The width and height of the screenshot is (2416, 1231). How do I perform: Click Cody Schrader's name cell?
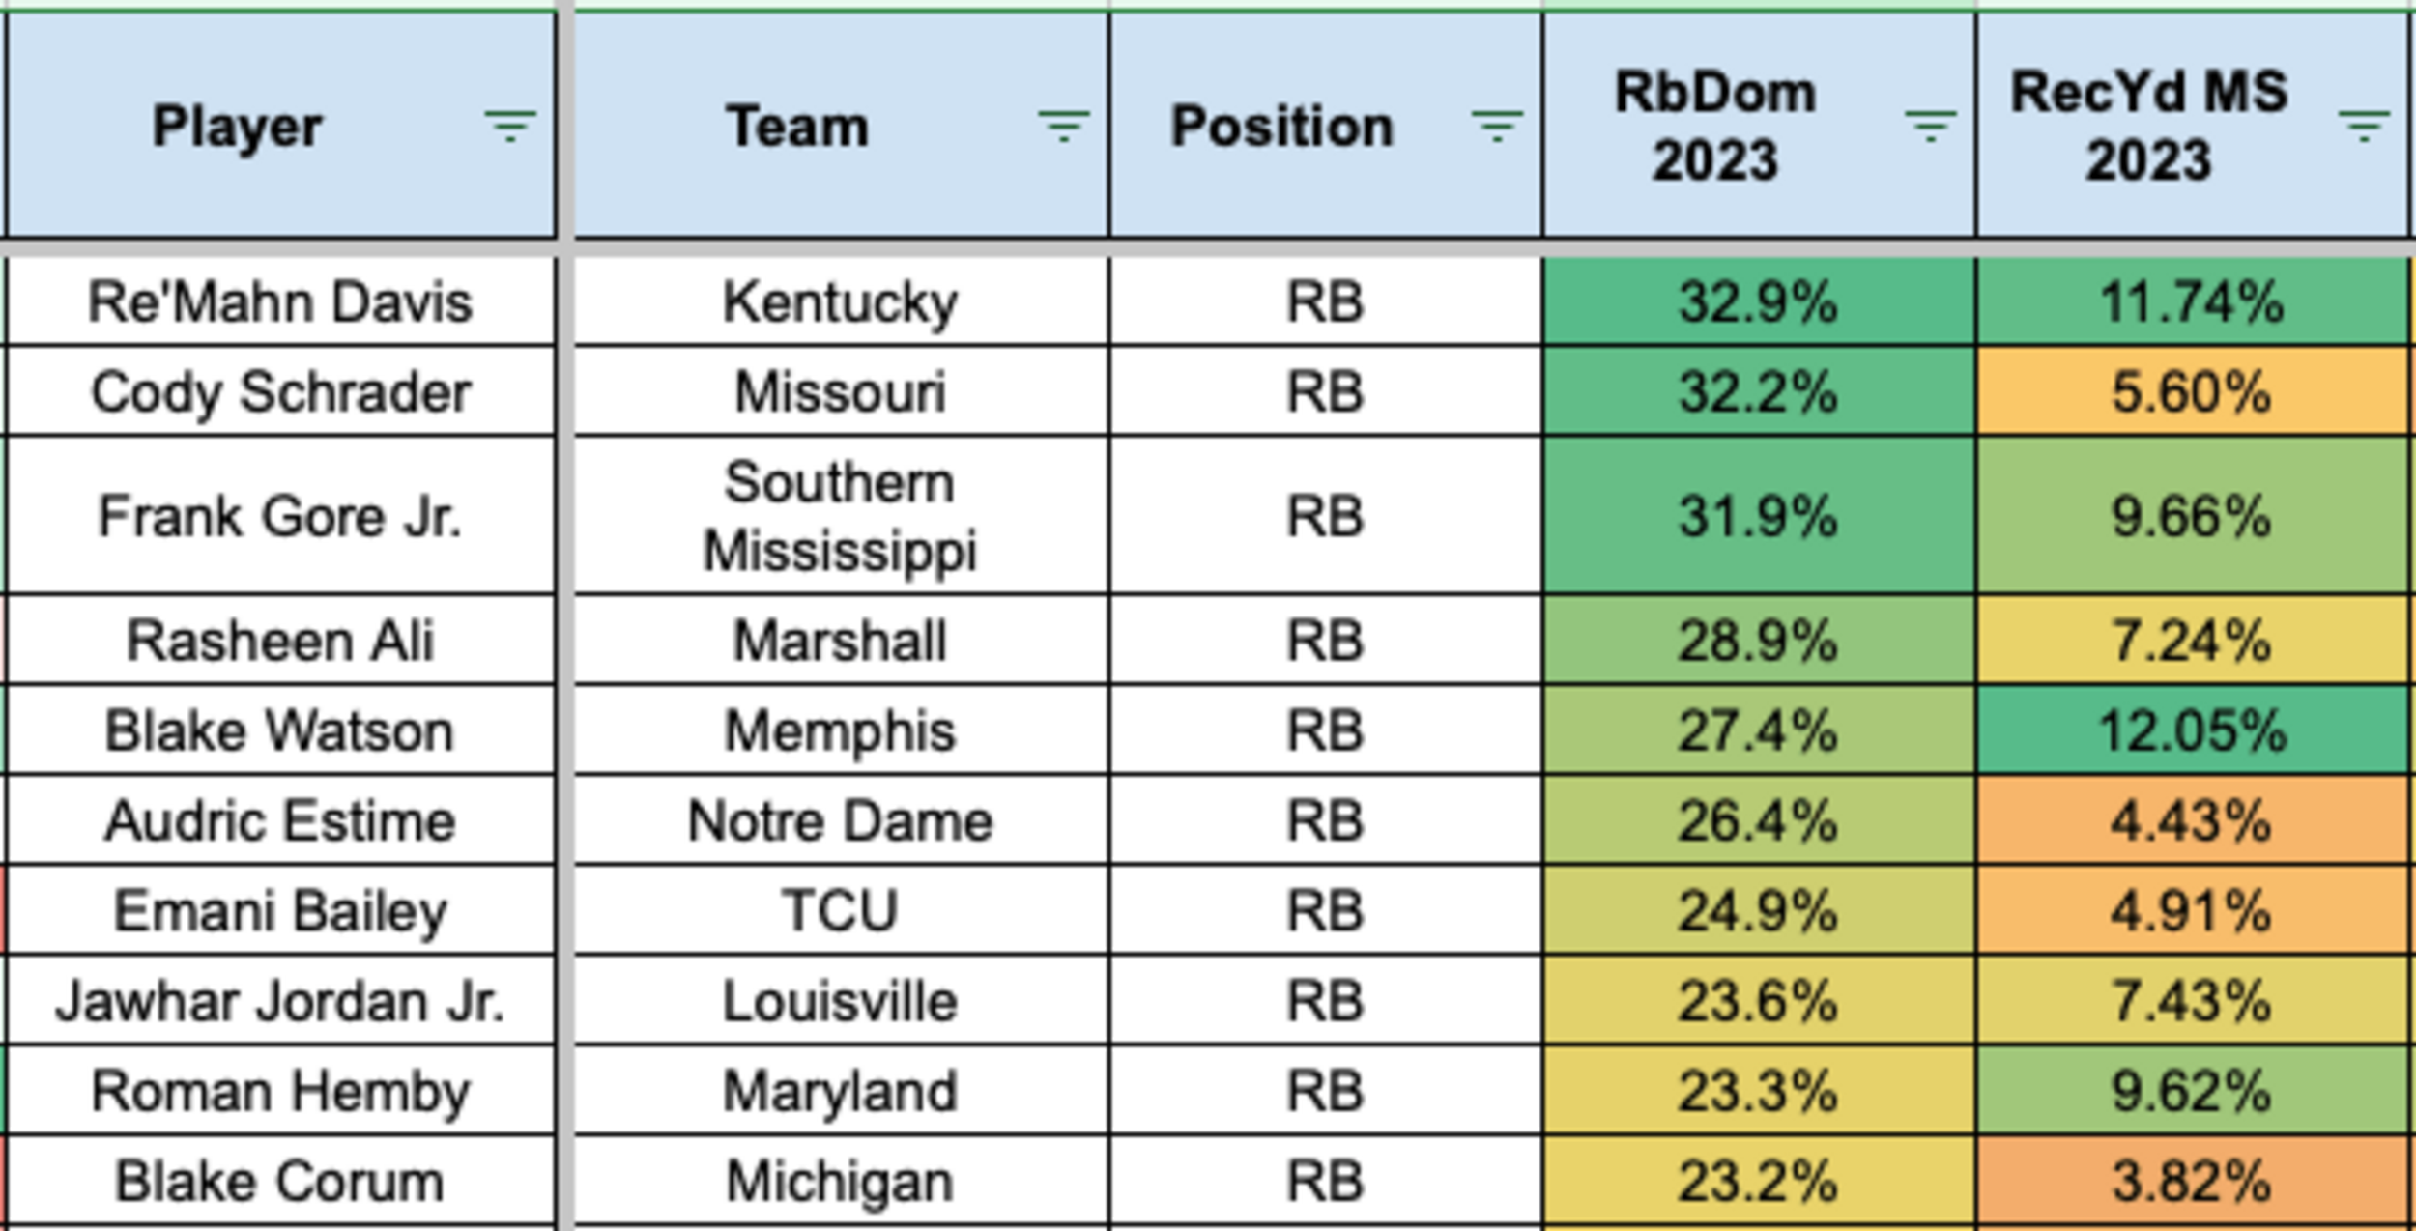tap(280, 391)
